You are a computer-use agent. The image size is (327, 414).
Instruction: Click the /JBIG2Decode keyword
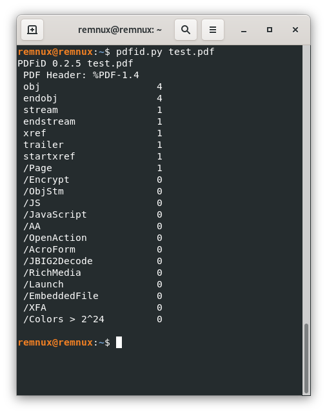[58, 261]
